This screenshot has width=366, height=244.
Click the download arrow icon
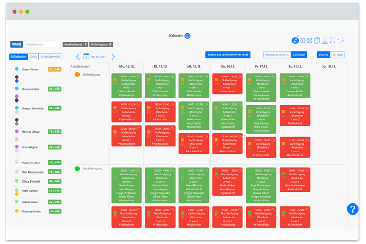pyautogui.click(x=325, y=41)
